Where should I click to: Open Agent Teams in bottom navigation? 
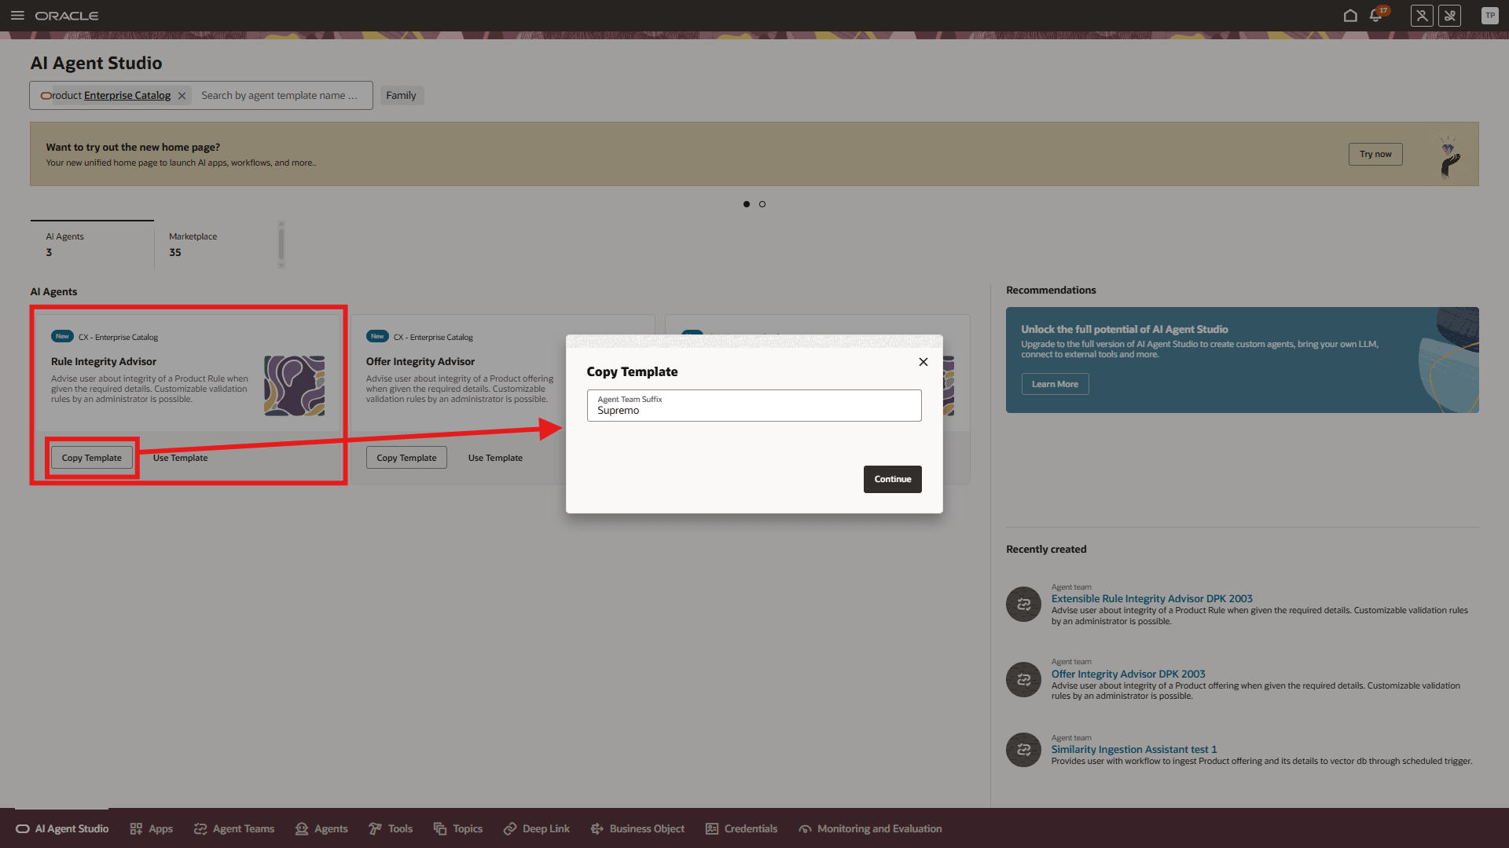tap(234, 828)
